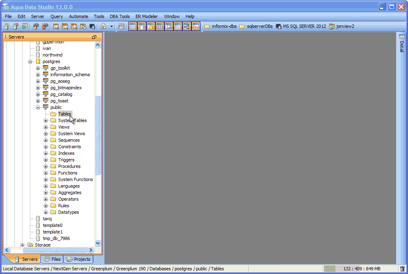Click the Servers panel maximize icon

94,37
